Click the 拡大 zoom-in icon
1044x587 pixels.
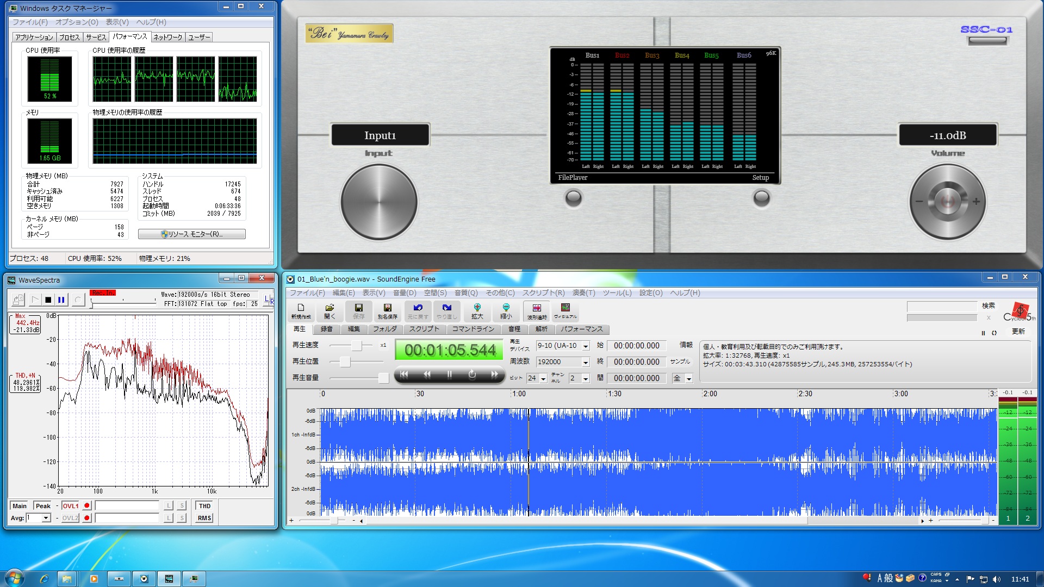tap(477, 311)
